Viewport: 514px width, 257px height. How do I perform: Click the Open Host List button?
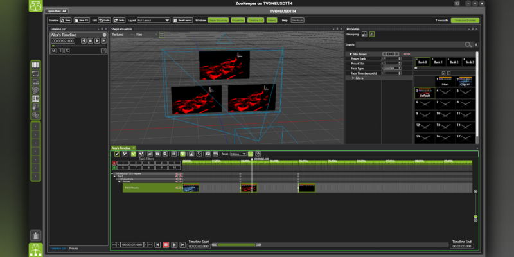click(57, 11)
